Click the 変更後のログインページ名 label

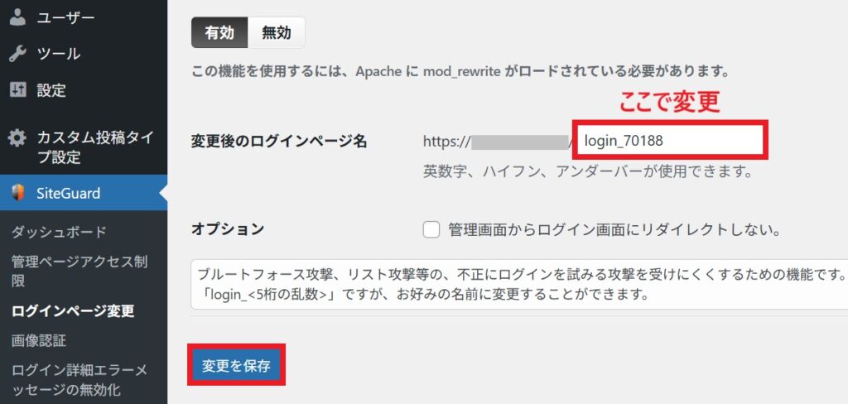coord(279,142)
